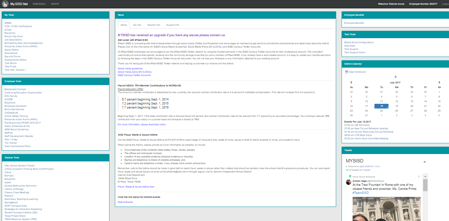Open the District Events link
The height and width of the screenshot is (221, 449).
[125, 202]
